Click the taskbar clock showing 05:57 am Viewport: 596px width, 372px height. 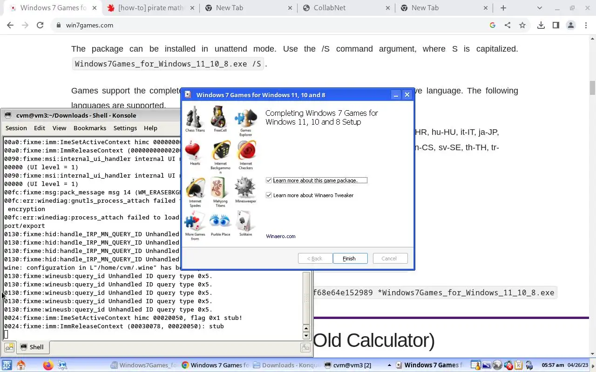point(553,365)
